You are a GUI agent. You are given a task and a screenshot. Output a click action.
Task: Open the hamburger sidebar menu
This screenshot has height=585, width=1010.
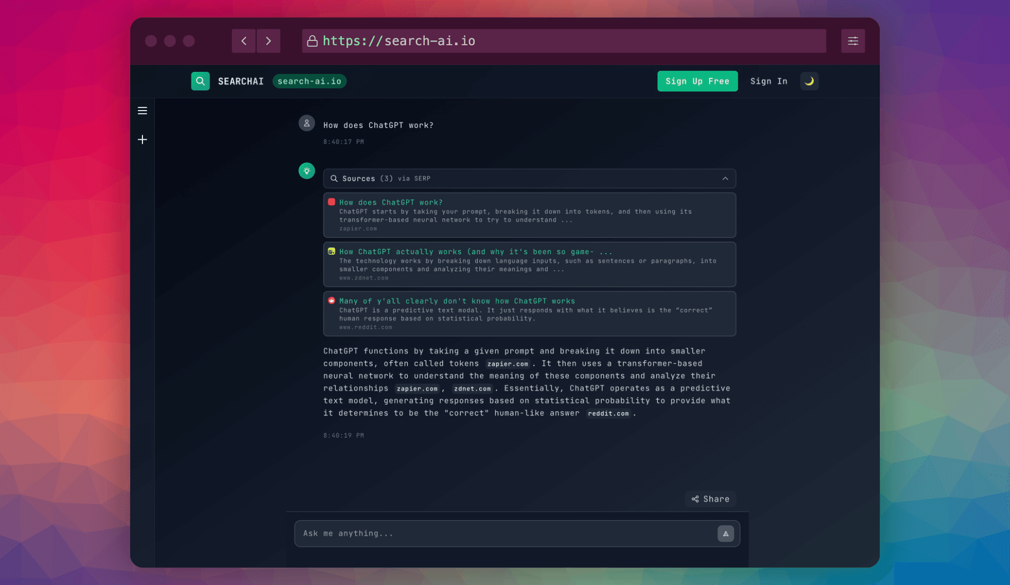(142, 111)
